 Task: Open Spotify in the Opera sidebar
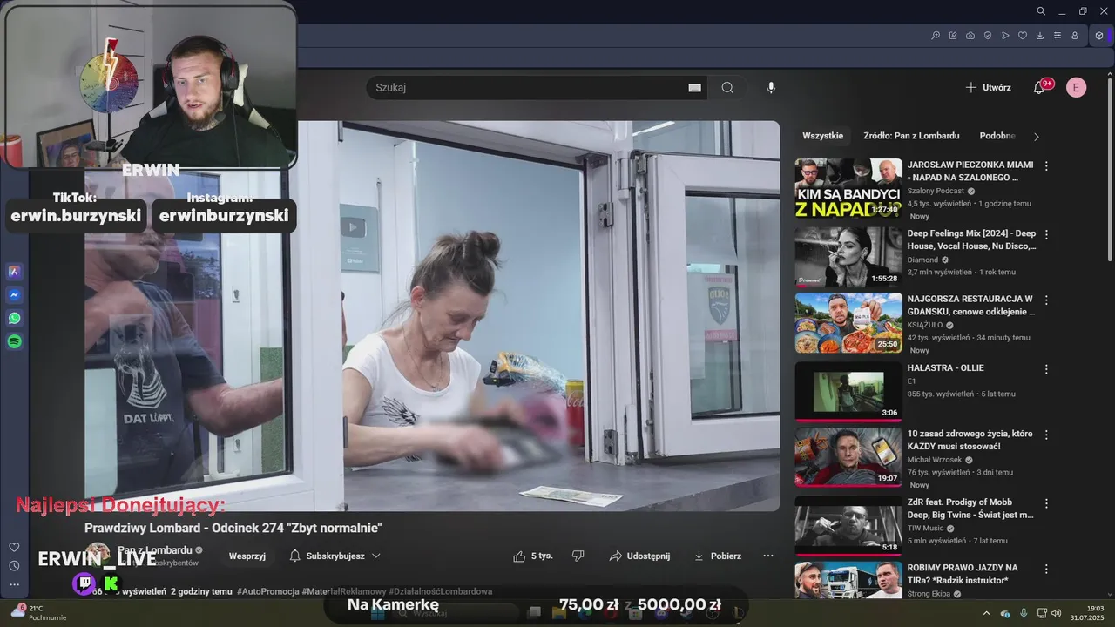(14, 342)
